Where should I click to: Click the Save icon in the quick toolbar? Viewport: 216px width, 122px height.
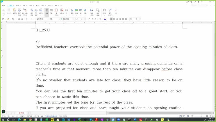12,19
